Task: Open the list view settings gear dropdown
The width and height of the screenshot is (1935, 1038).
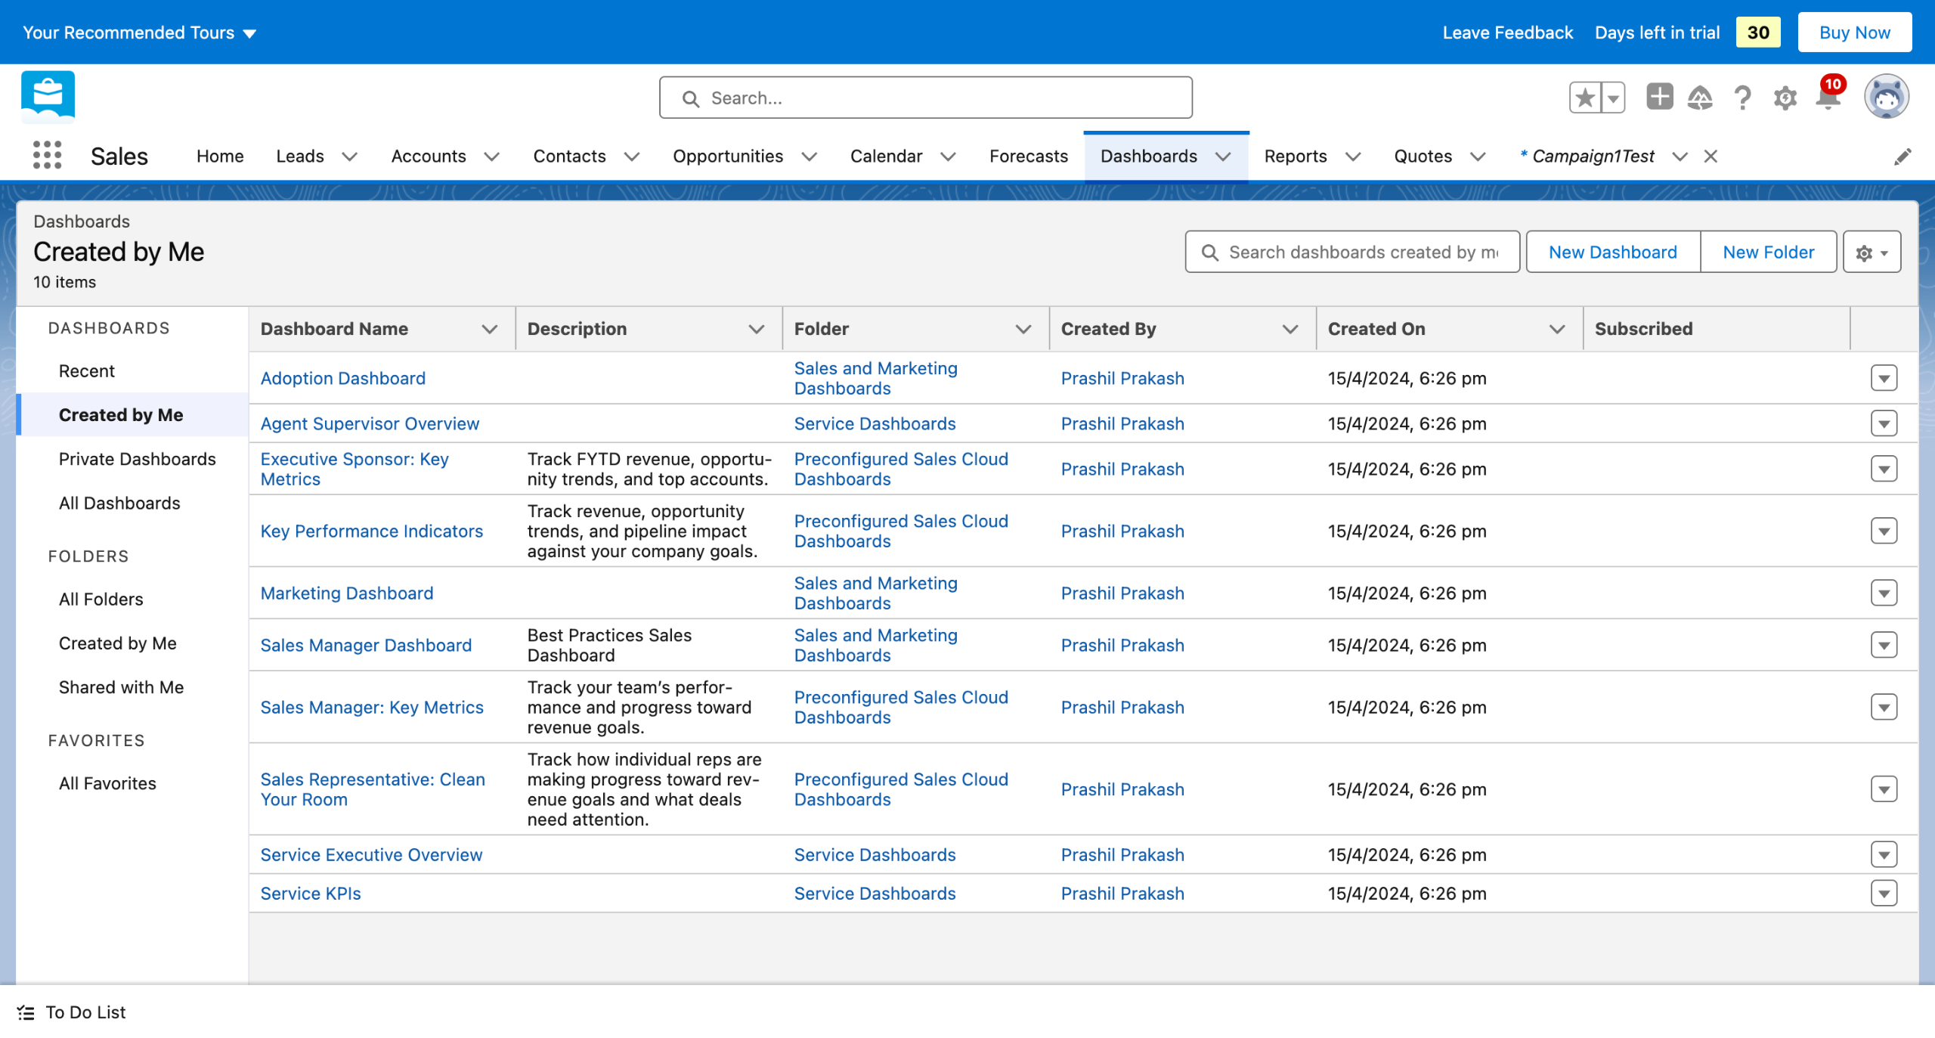Action: click(x=1872, y=253)
